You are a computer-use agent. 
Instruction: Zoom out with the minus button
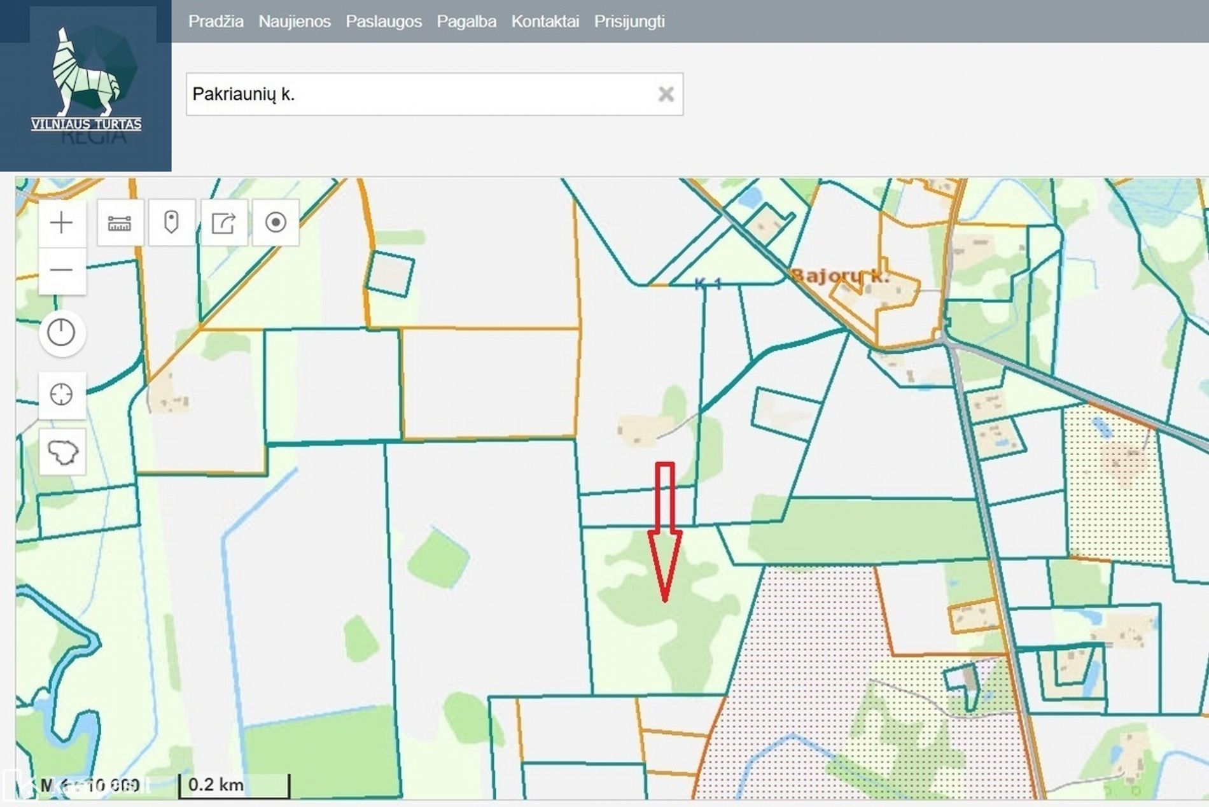(x=62, y=270)
